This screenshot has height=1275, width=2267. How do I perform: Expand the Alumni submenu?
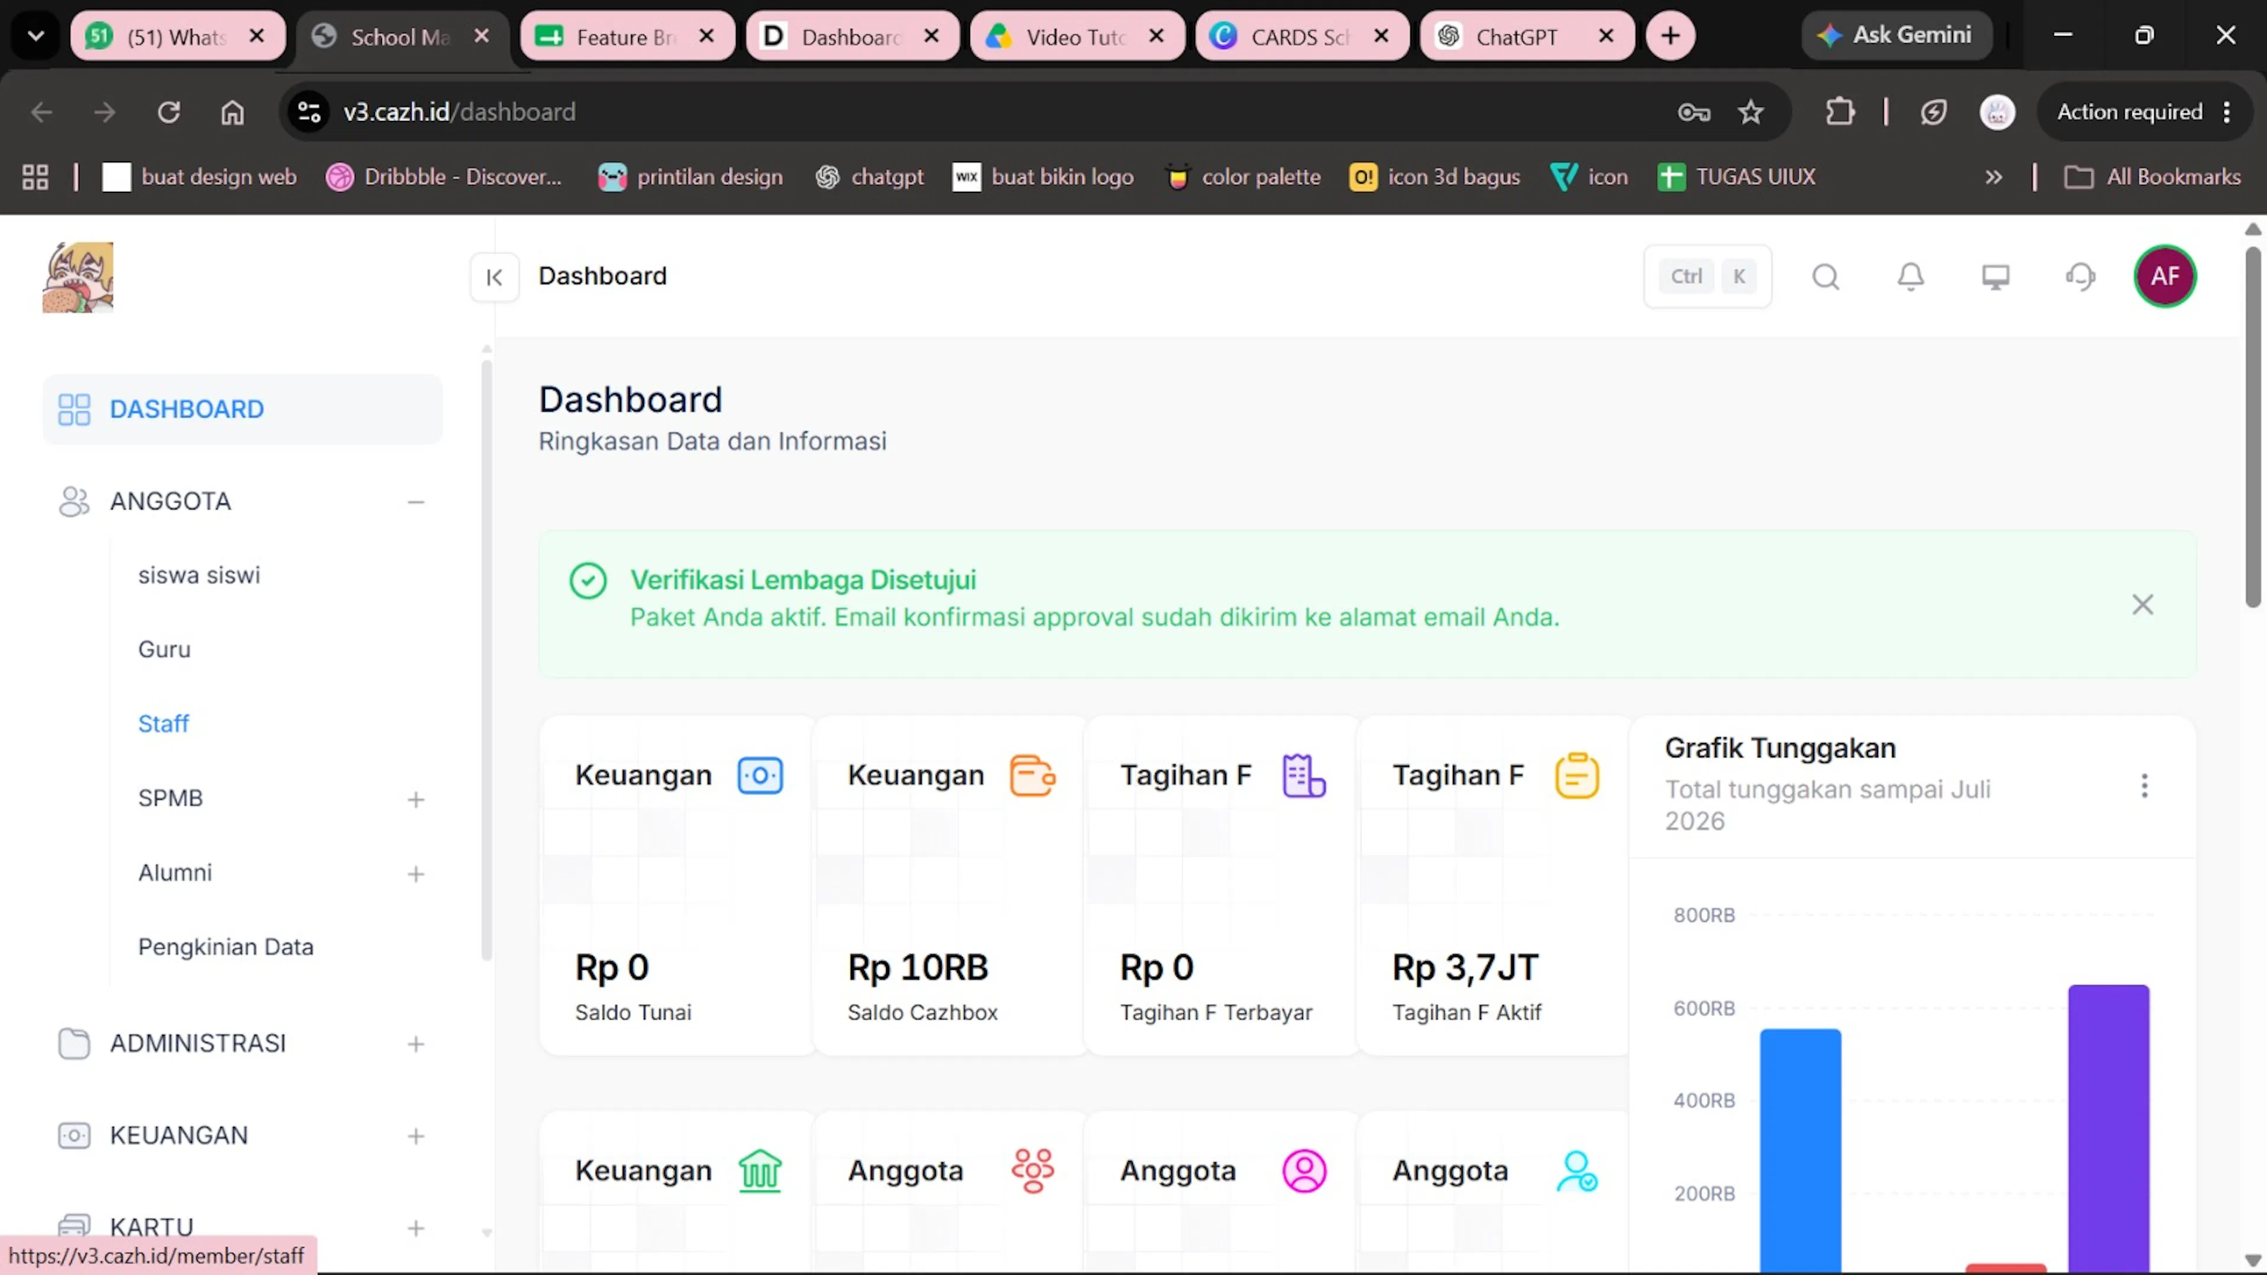416,874
